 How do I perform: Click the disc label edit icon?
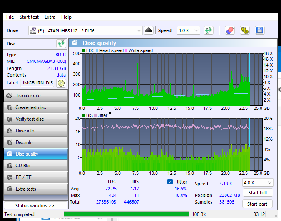coord(61,83)
